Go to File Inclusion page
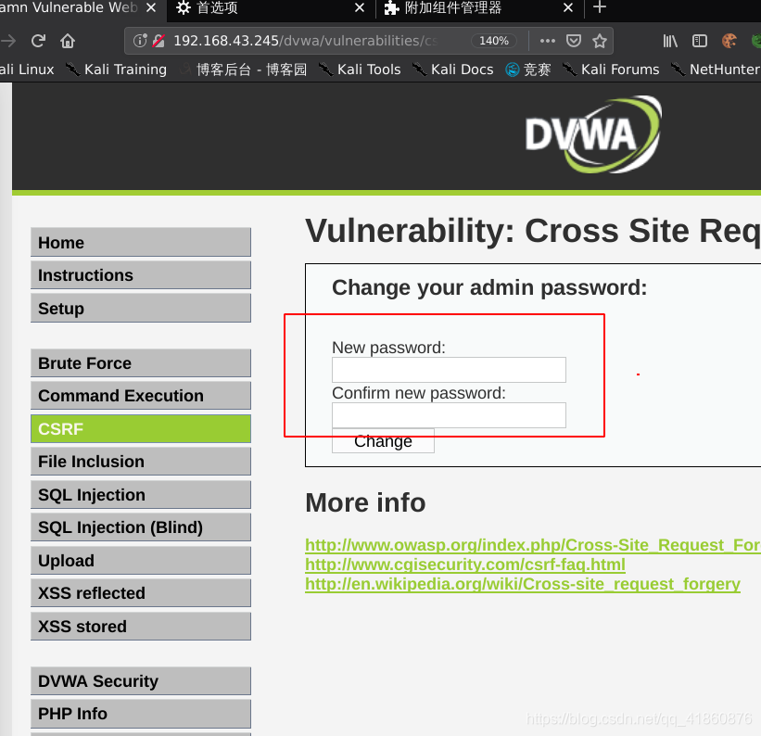This screenshot has width=761, height=736. pos(141,462)
